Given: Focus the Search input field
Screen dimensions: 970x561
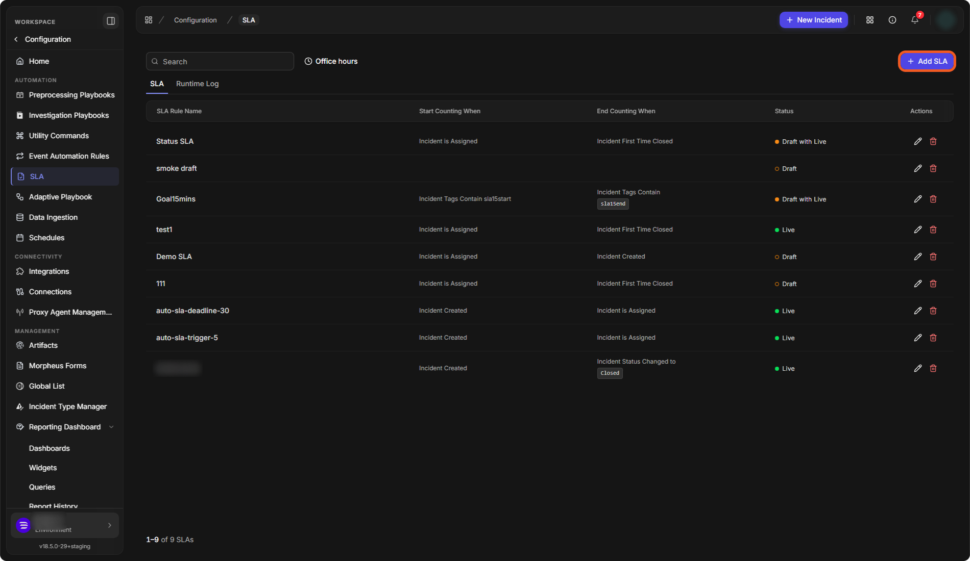Looking at the screenshot, I should coord(220,61).
